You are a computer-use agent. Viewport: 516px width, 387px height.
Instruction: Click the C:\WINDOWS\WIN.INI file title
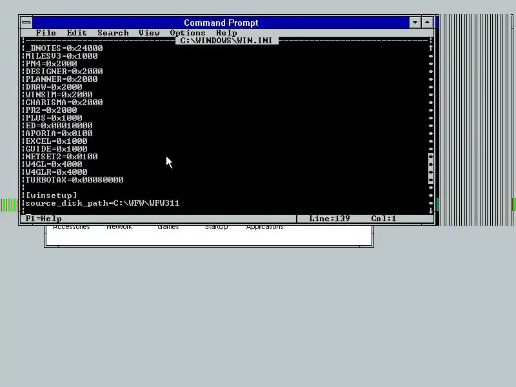pos(226,41)
